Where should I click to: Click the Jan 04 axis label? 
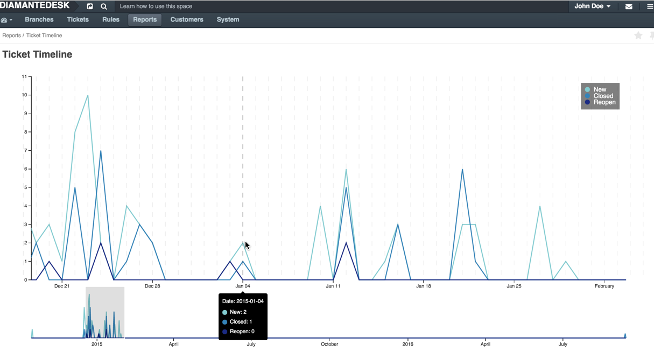click(x=243, y=286)
